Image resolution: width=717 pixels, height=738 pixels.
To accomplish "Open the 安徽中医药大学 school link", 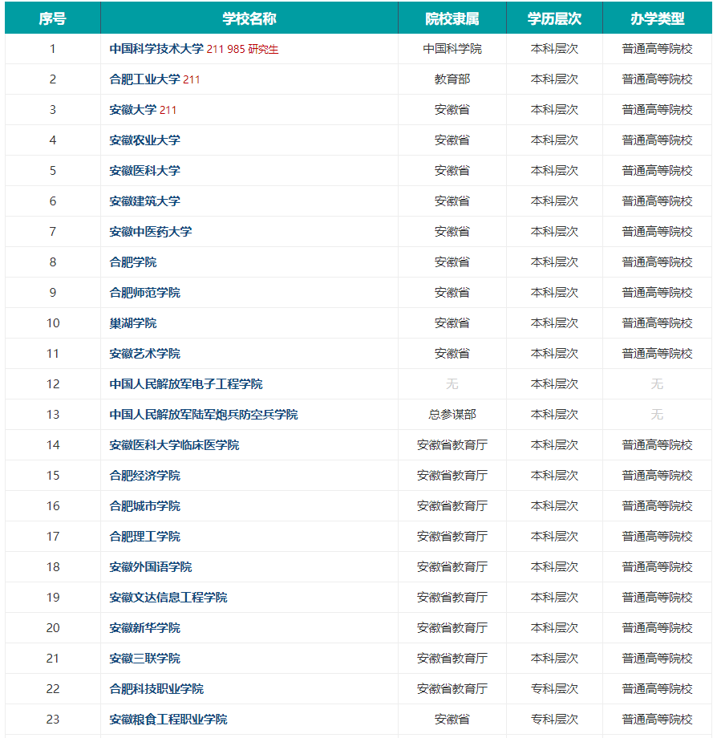I will coord(151,232).
